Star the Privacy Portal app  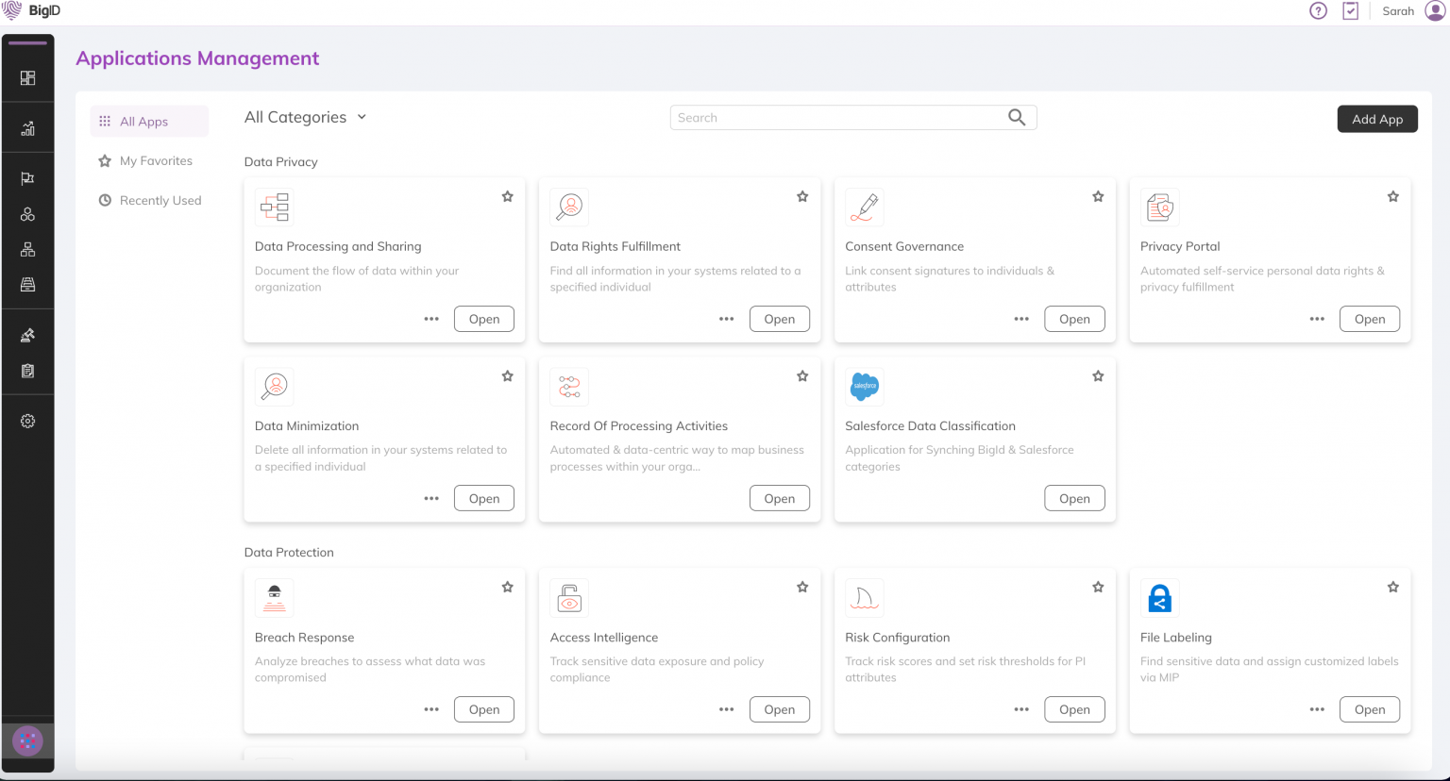click(x=1392, y=196)
